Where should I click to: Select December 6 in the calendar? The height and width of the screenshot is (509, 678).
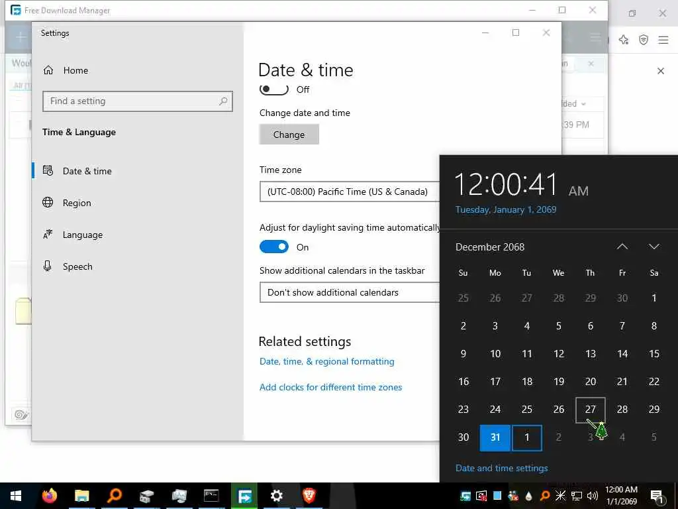590,326
